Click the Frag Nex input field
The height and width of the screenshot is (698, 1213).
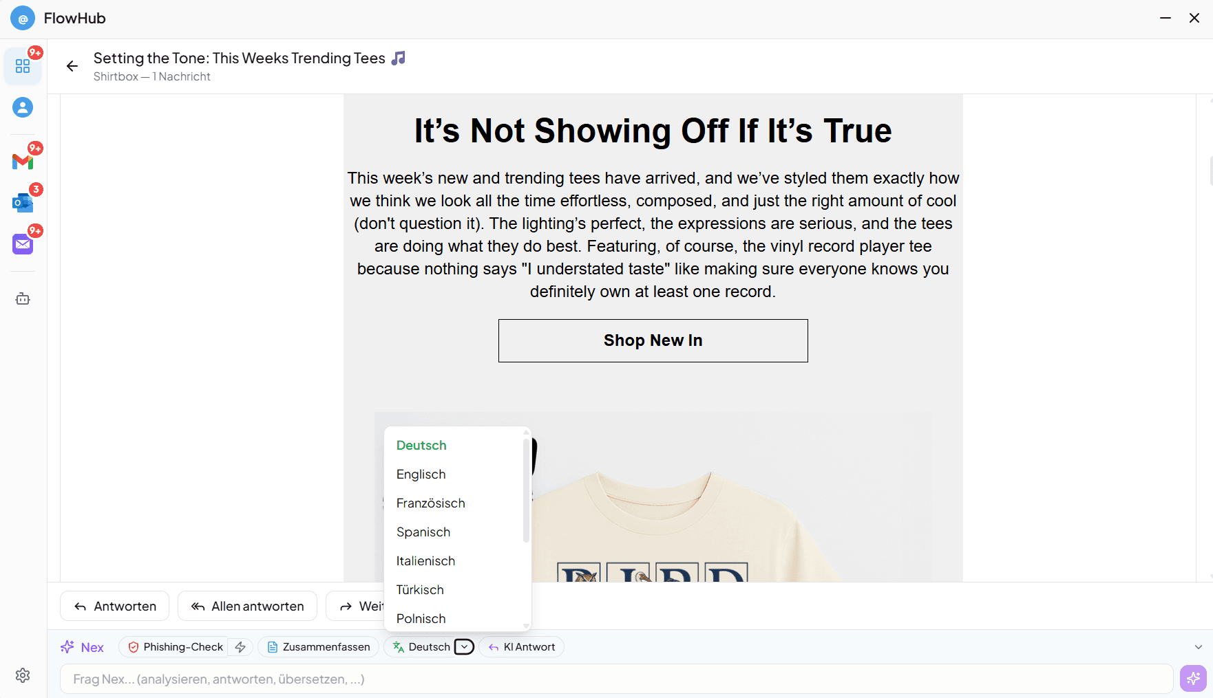click(x=616, y=679)
